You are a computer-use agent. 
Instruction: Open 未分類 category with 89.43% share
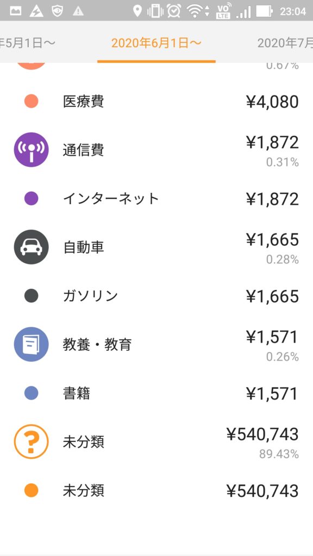coord(156,442)
